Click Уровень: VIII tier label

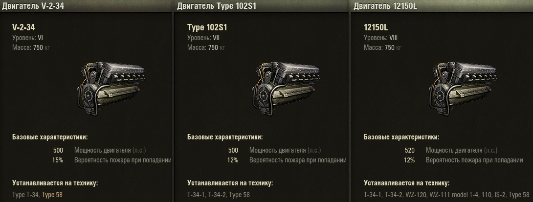coord(380,38)
